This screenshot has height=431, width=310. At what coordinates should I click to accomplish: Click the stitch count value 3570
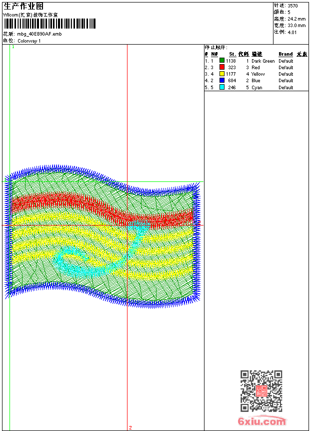[292, 6]
